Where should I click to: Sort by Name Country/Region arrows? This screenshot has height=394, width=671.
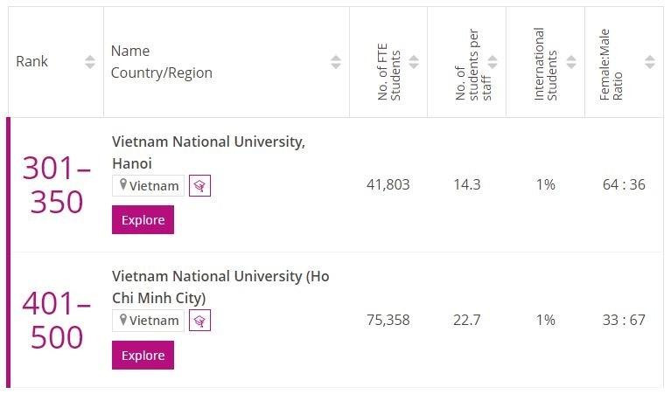coord(336,62)
